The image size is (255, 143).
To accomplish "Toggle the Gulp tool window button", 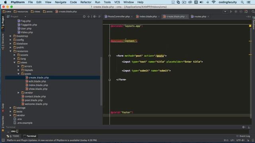I will [3, 108].
